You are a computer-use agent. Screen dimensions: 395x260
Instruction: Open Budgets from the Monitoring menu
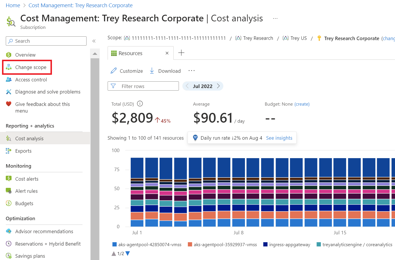[x=24, y=203]
